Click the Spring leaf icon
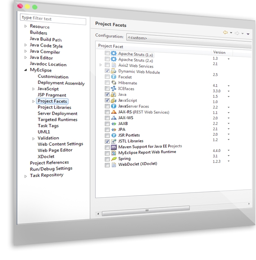 [x=114, y=159]
